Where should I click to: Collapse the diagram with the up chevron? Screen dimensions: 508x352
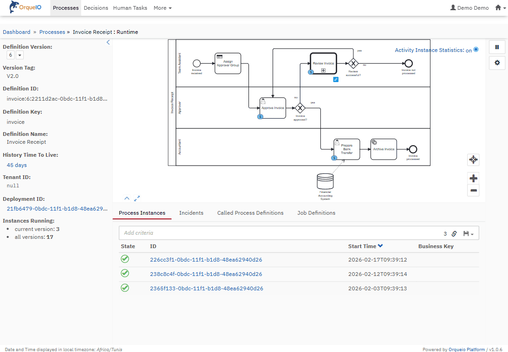(127, 198)
